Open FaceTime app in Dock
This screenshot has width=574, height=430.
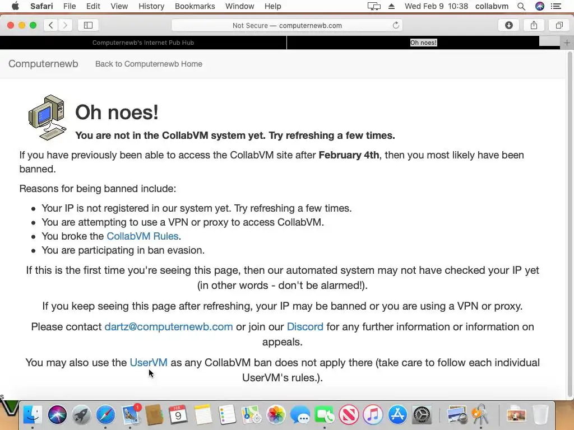tap(325, 415)
